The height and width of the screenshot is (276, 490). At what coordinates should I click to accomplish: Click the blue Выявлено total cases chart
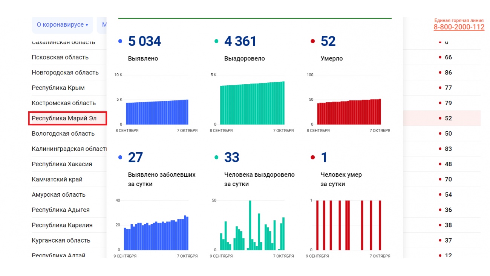tap(157, 112)
